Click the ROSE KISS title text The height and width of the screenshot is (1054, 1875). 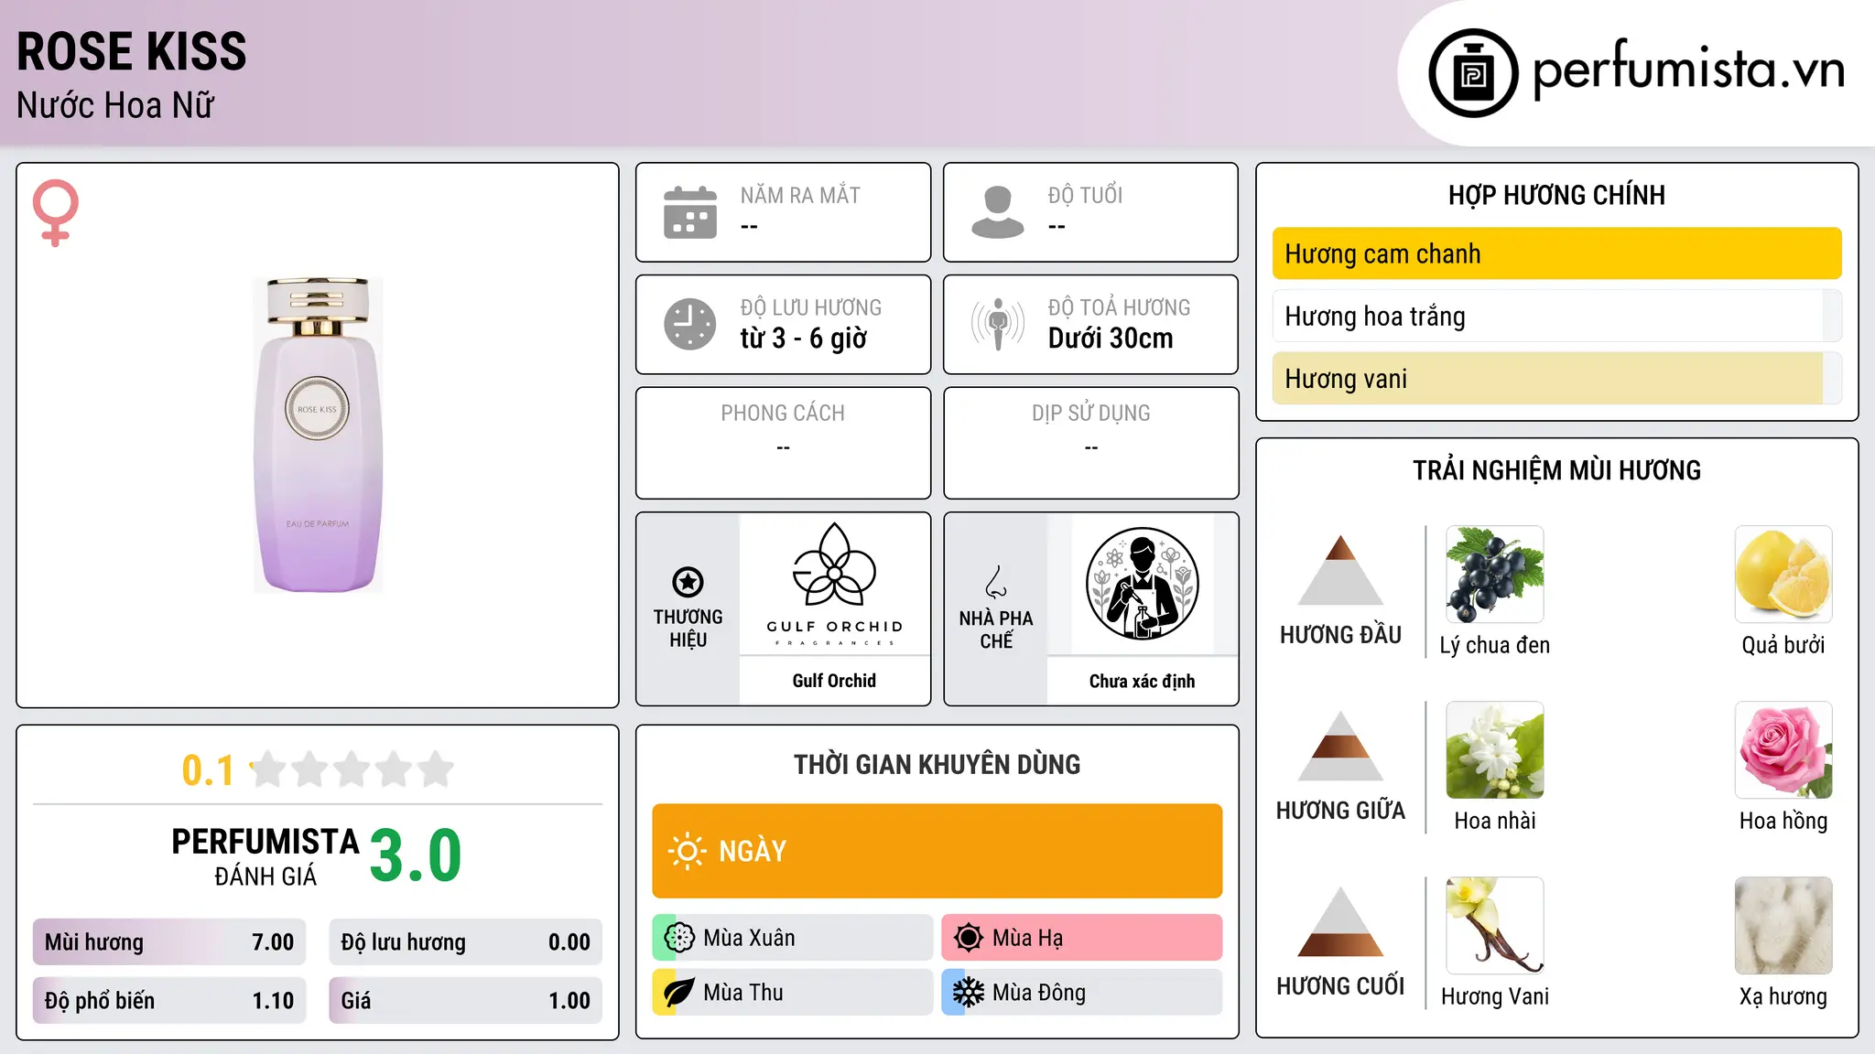pos(132,51)
